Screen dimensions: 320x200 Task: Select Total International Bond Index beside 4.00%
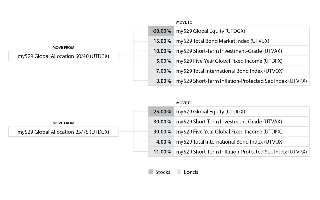point(230,142)
